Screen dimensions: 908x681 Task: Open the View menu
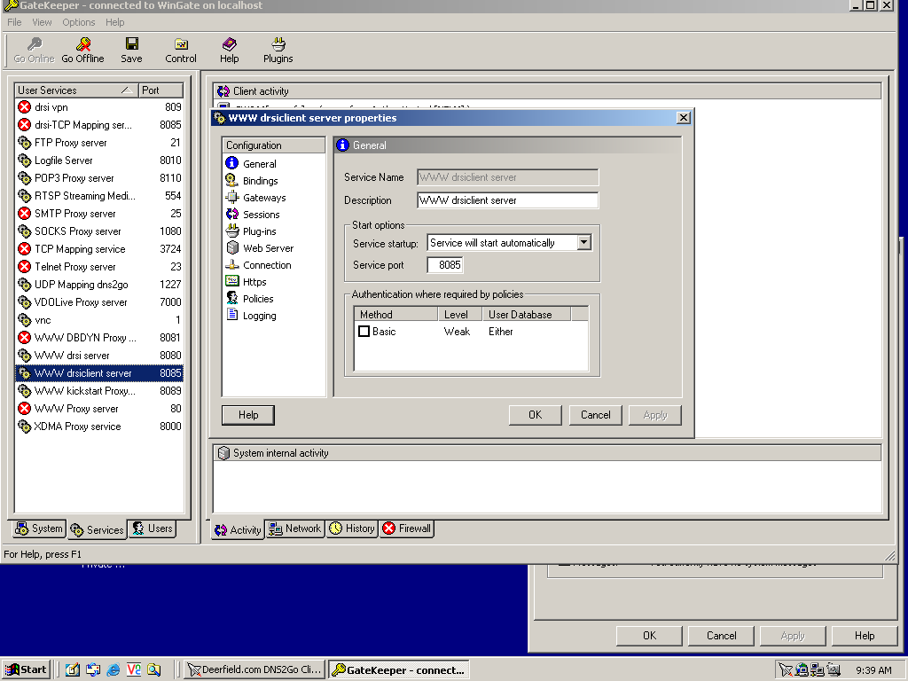click(x=42, y=22)
